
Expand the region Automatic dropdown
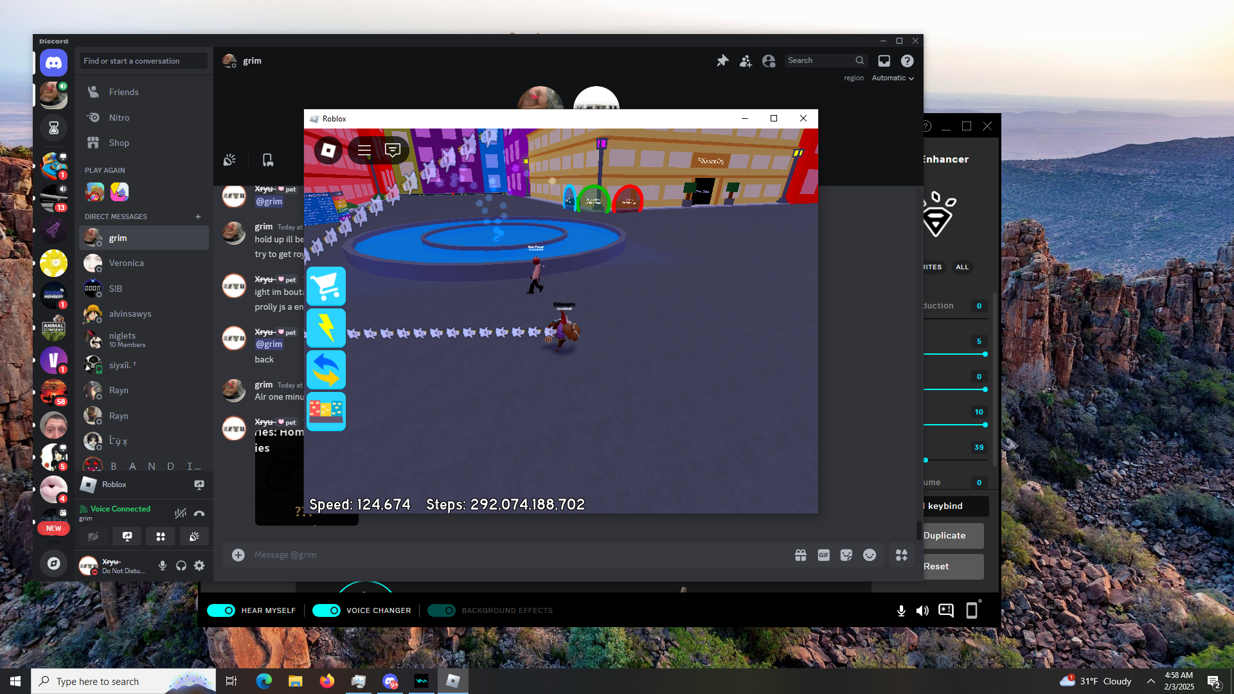(893, 78)
